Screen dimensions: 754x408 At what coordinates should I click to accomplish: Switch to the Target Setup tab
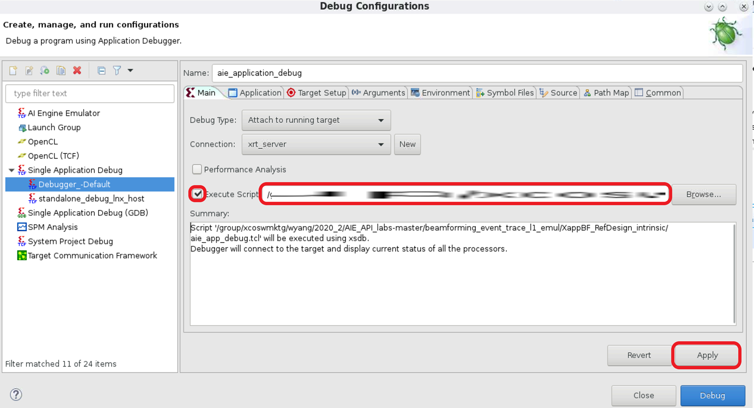tap(316, 93)
